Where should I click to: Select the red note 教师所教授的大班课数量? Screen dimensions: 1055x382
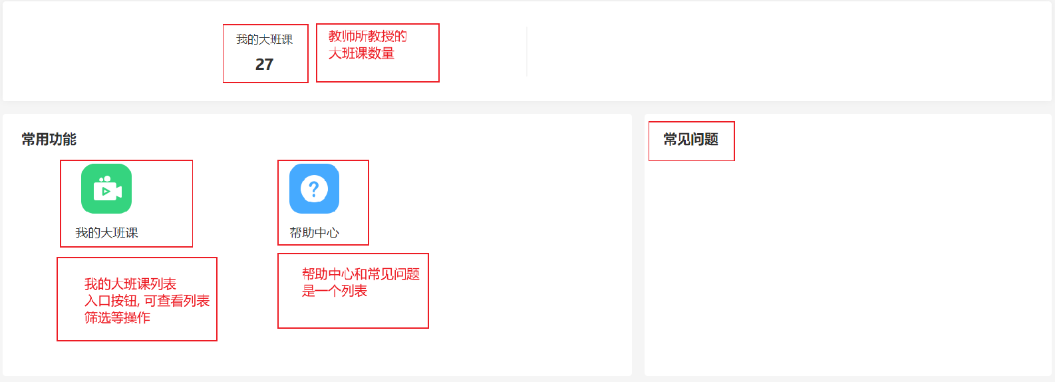point(368,45)
